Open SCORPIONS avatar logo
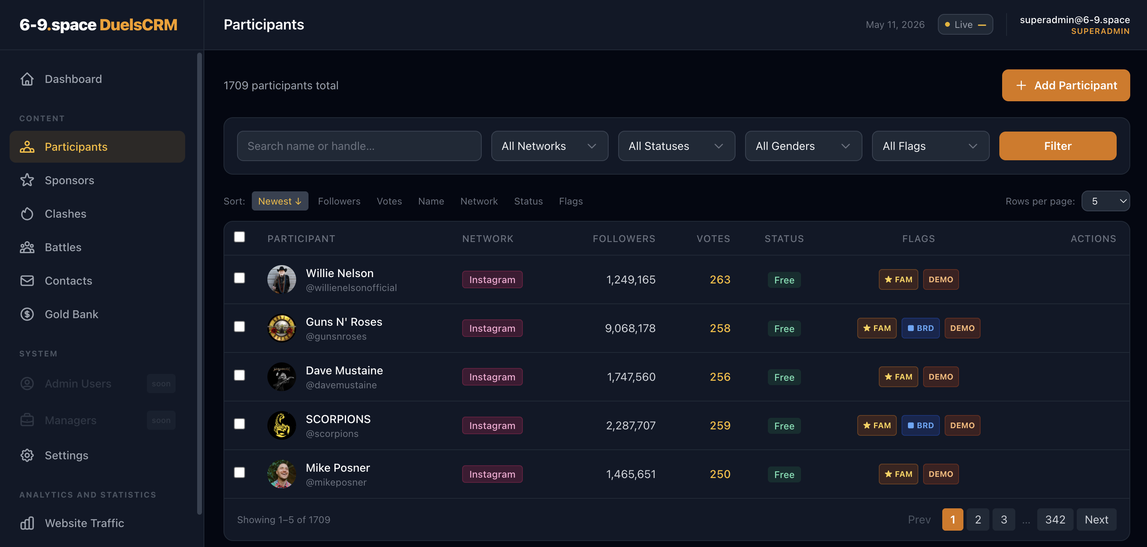The width and height of the screenshot is (1147, 547). pos(281,425)
